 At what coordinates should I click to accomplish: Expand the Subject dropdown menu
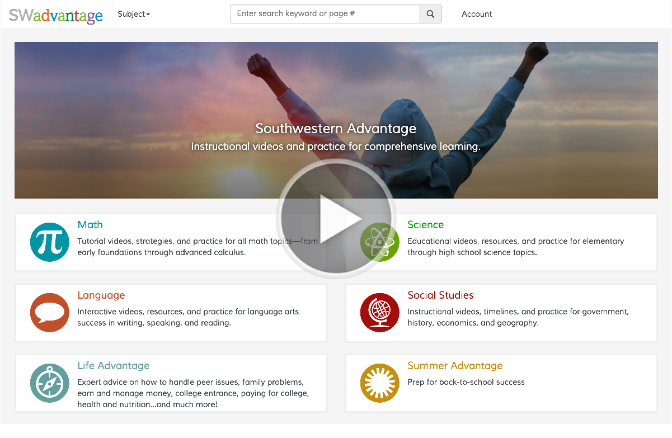(x=134, y=14)
